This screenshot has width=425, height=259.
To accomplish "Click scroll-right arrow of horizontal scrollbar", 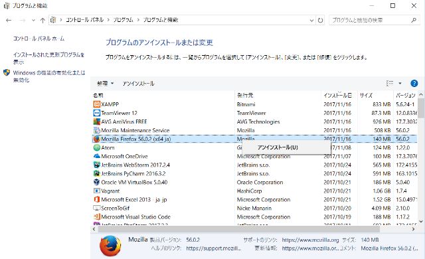I will click(x=413, y=229).
